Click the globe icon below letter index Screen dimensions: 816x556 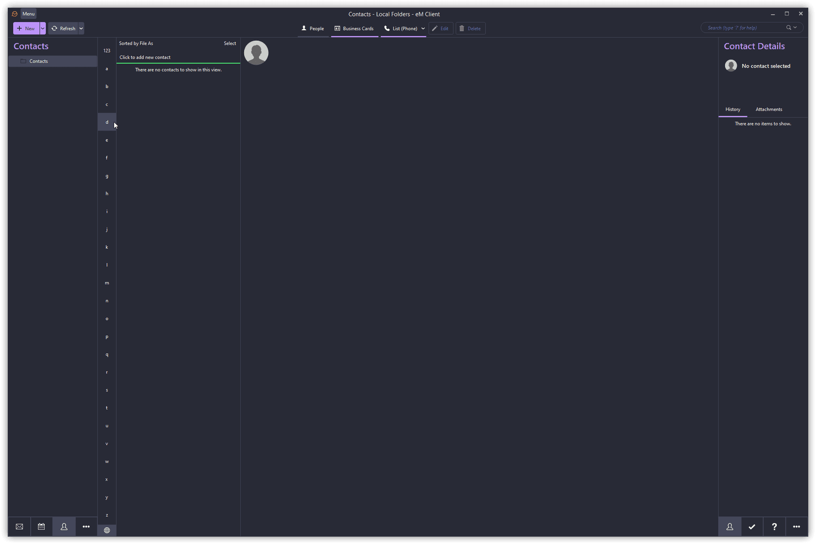(107, 530)
